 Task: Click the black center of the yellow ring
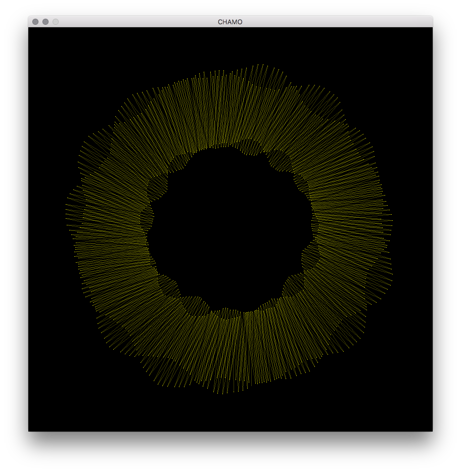(230, 227)
